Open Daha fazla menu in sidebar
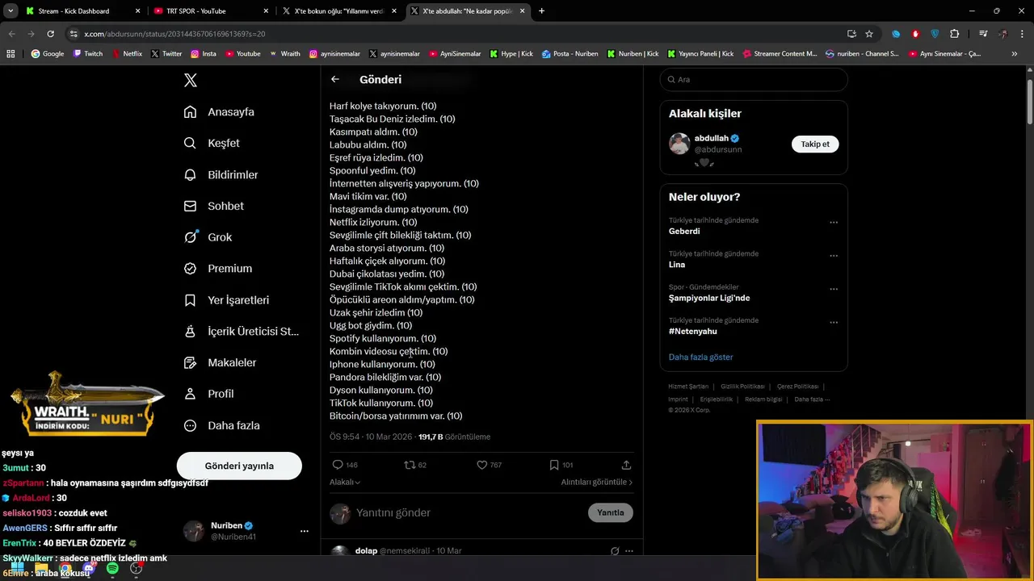Image resolution: width=1034 pixels, height=581 pixels. [222, 425]
